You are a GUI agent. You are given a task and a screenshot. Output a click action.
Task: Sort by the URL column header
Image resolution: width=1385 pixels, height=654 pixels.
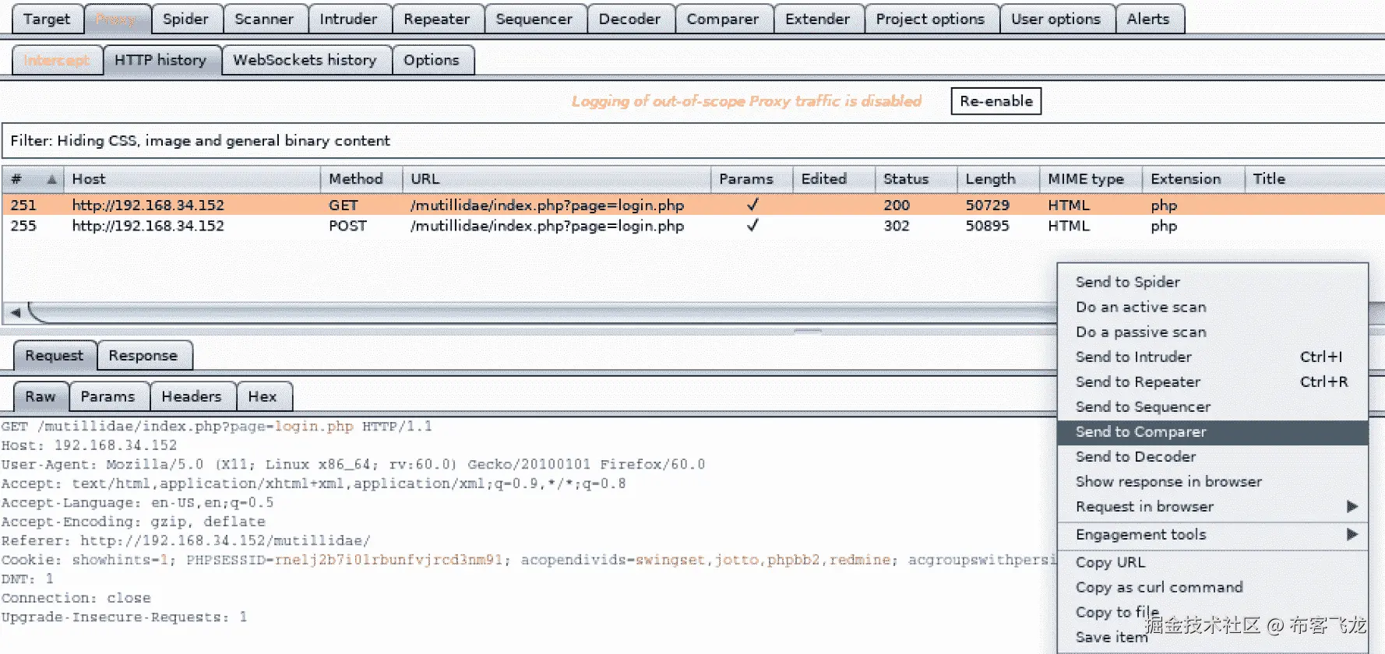pos(556,179)
